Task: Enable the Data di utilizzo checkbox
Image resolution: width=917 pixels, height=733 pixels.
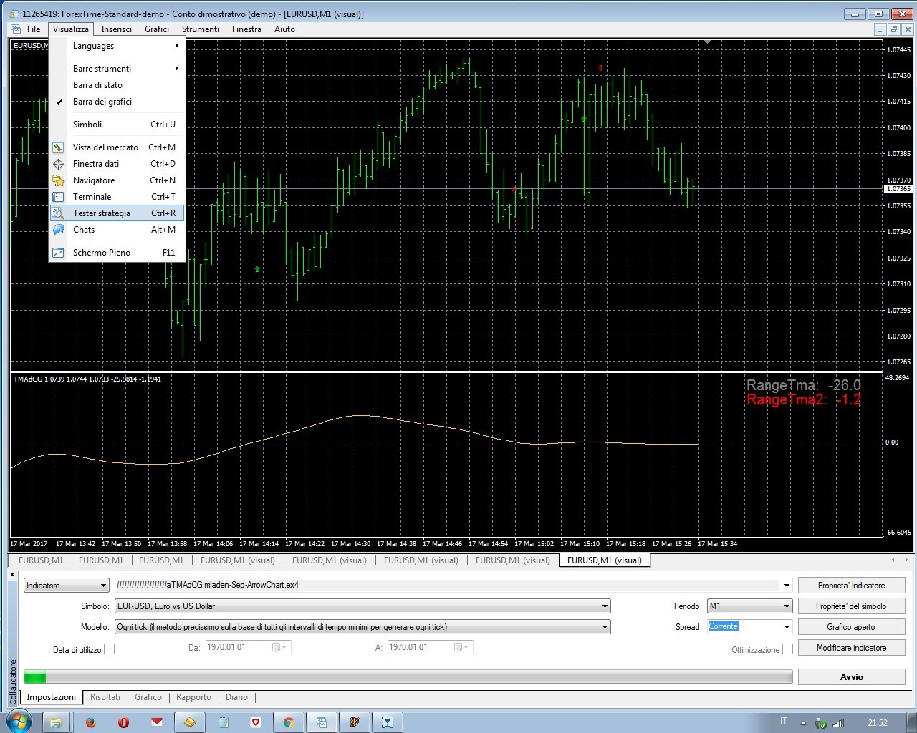Action: [x=110, y=649]
